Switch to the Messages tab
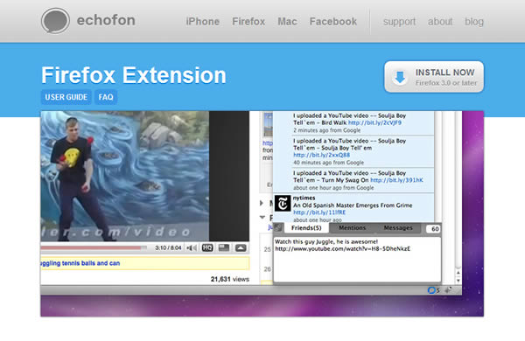The width and height of the screenshot is (525, 341). pyautogui.click(x=398, y=228)
